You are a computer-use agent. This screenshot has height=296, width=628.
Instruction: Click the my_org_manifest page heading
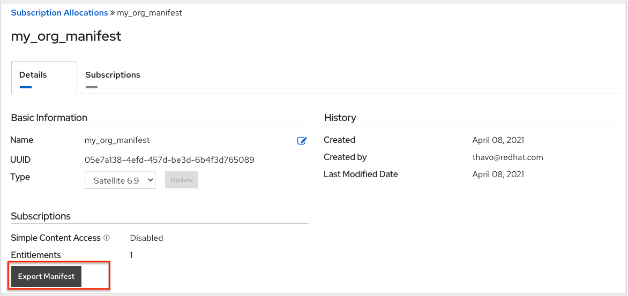(x=66, y=36)
